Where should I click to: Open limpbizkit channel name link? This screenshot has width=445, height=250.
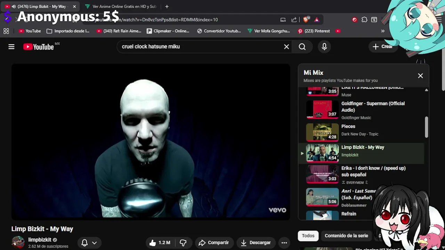[40, 240]
